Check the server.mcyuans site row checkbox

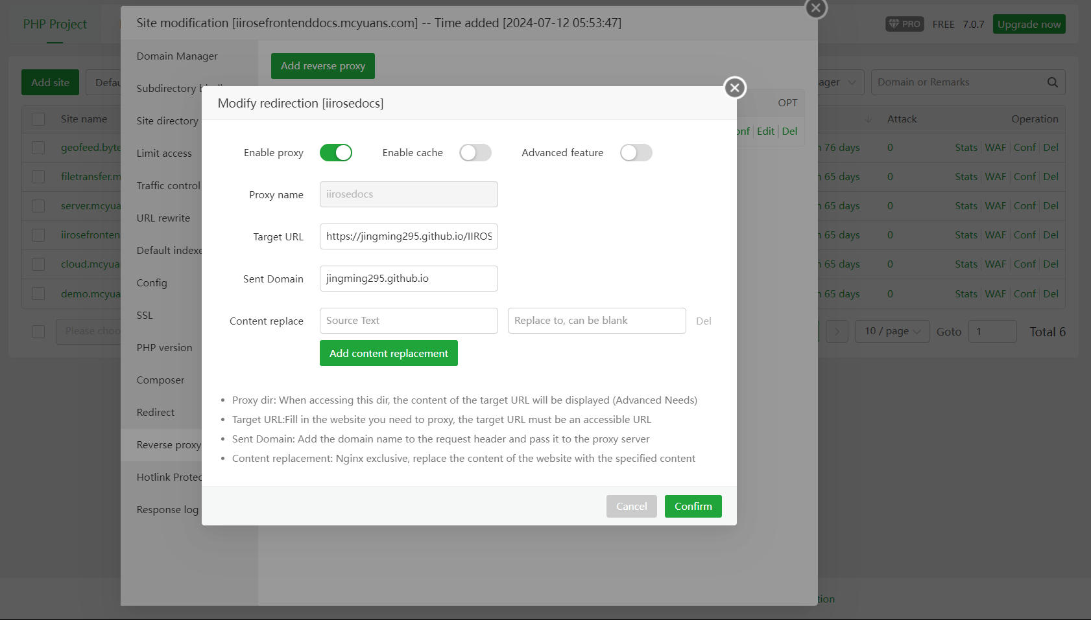(38, 206)
